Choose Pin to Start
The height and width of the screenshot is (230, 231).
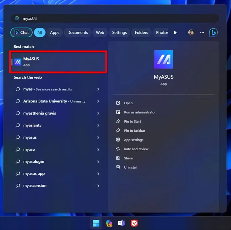coord(132,121)
